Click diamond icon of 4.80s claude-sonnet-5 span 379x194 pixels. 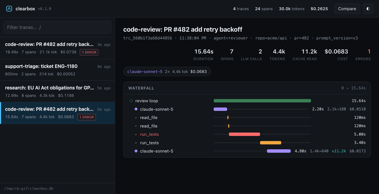(136, 151)
